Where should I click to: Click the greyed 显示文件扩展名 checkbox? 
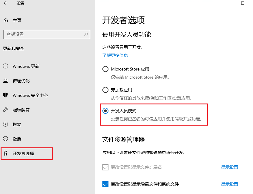click(x=105, y=167)
